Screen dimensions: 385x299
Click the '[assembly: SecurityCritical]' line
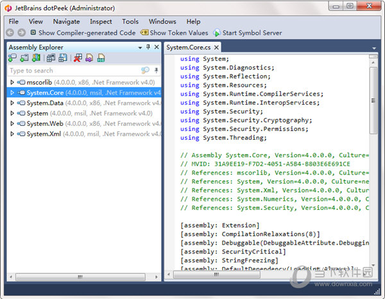coord(233,252)
